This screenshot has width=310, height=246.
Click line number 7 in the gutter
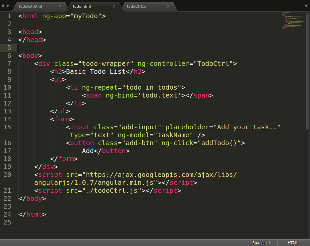9,64
